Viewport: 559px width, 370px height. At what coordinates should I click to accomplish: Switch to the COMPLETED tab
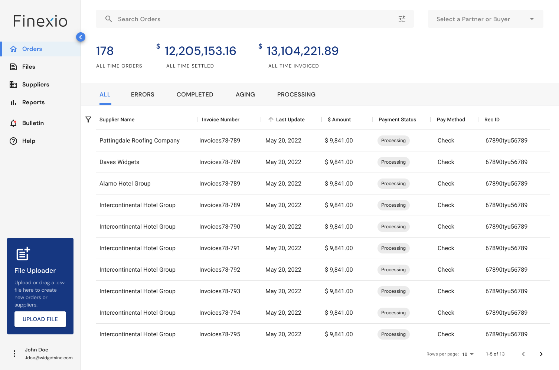point(195,95)
